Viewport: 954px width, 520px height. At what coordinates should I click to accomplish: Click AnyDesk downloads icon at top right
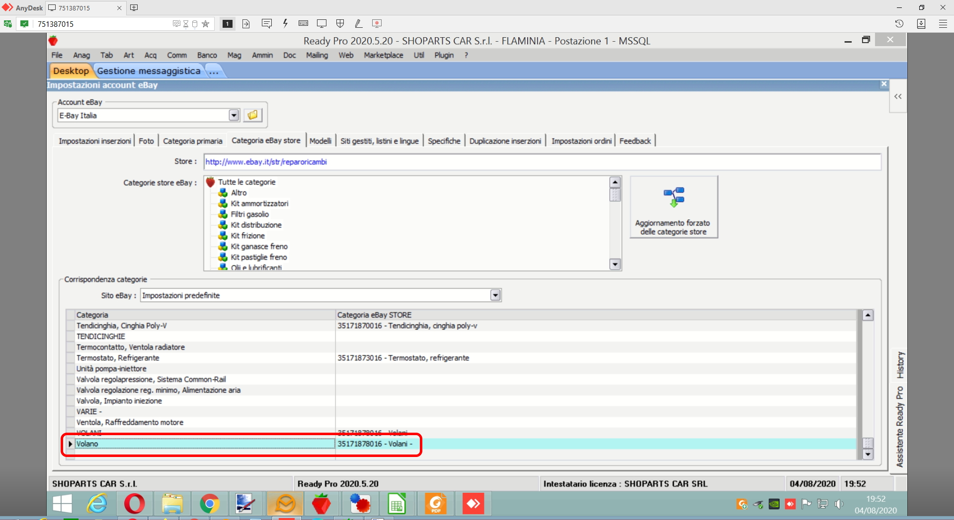point(921,23)
